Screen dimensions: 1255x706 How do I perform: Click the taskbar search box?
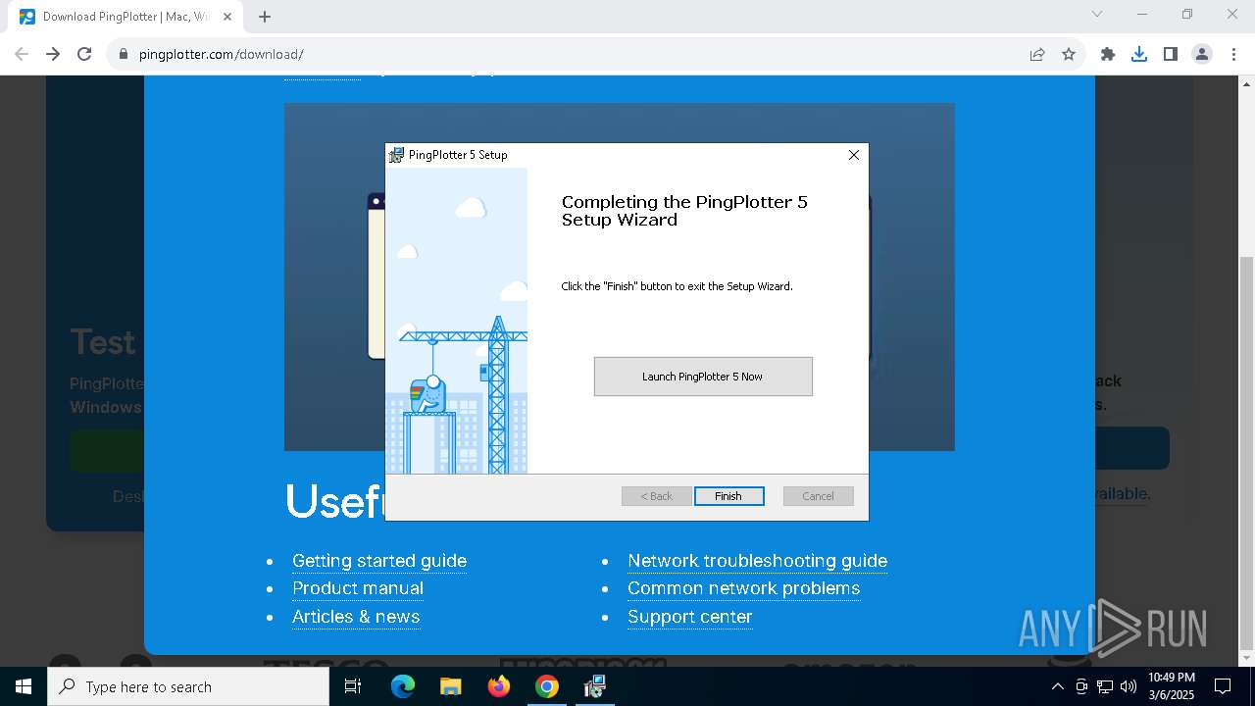pos(188,686)
